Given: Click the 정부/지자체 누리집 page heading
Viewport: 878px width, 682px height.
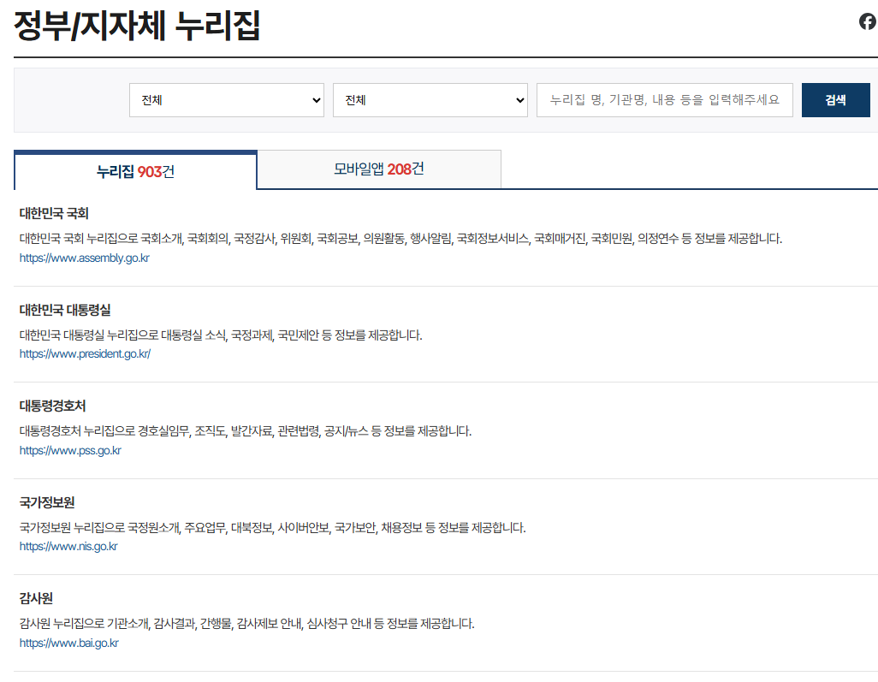Looking at the screenshot, I should [x=137, y=25].
